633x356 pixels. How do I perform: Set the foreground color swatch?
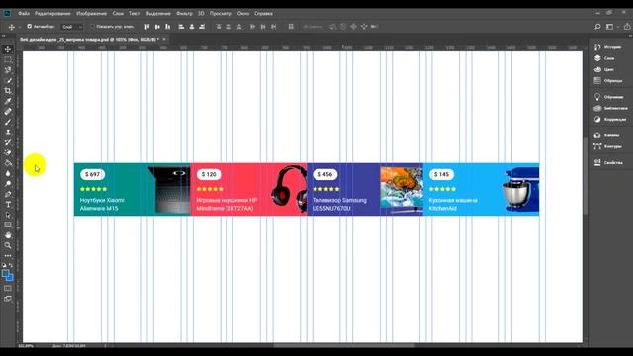(6, 274)
